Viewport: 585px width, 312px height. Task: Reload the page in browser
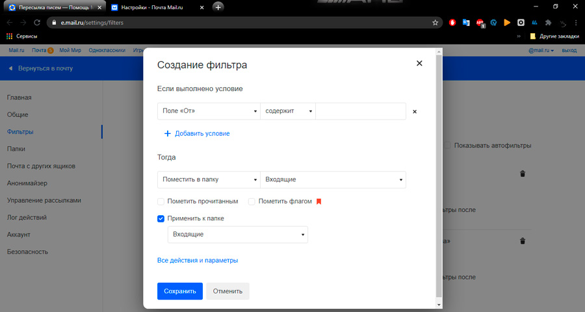click(x=37, y=22)
